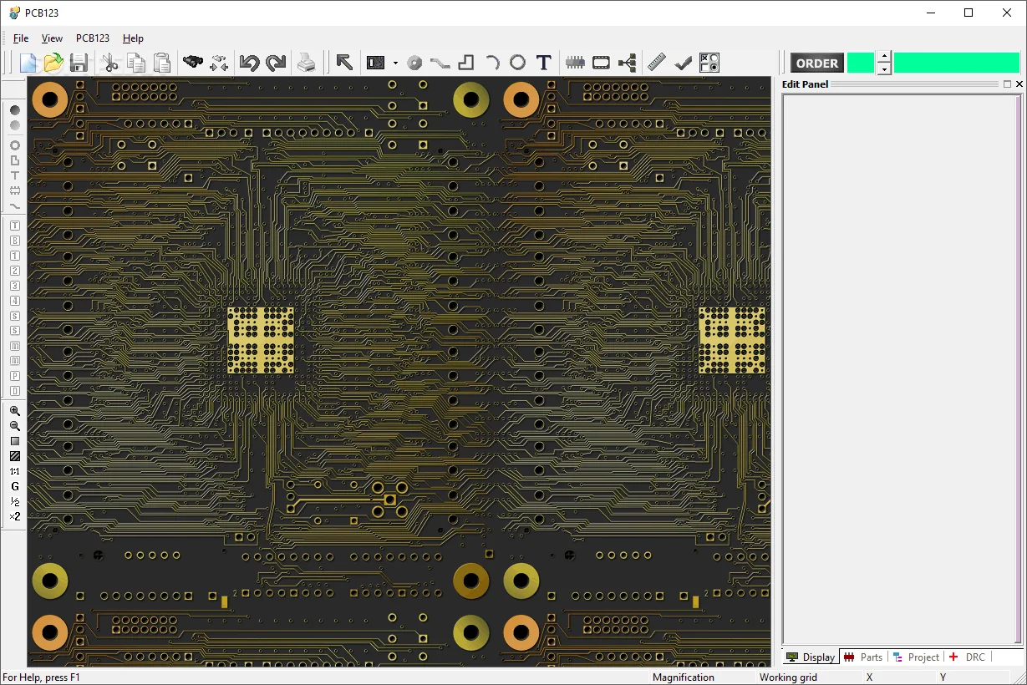This screenshot has width=1027, height=685.
Task: Click the ORDER button
Action: click(816, 63)
